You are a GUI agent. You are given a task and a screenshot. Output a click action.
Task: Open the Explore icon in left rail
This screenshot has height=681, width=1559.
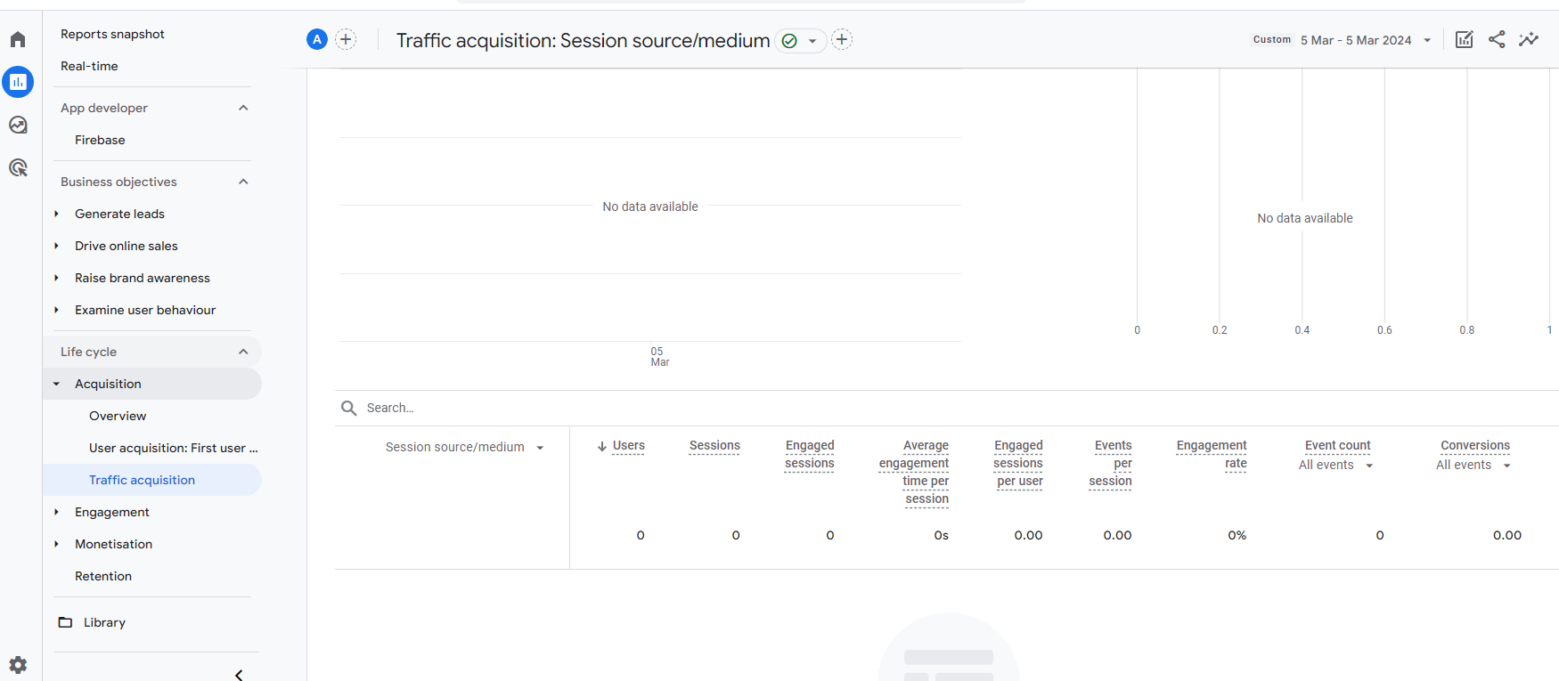click(x=18, y=126)
